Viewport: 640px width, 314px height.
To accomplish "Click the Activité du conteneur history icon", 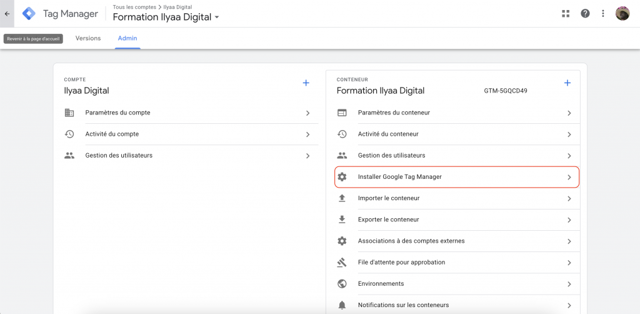I will (342, 134).
